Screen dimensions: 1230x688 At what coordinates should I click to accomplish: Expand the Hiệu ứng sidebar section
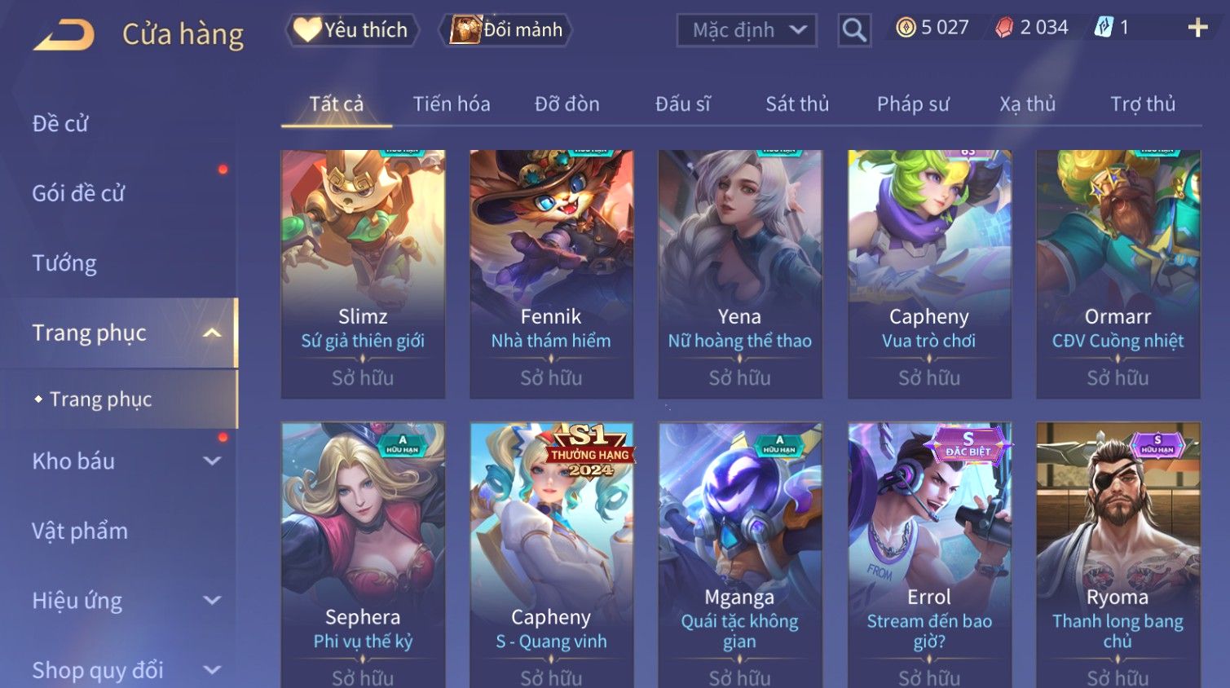pyautogui.click(x=212, y=601)
